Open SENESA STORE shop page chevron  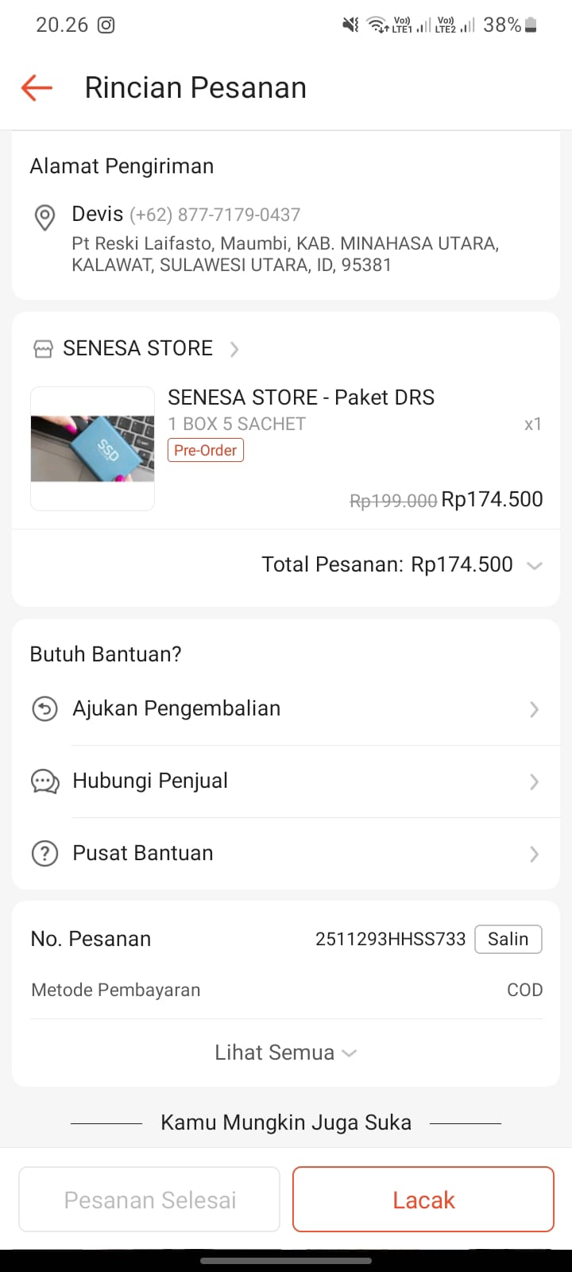coord(234,349)
